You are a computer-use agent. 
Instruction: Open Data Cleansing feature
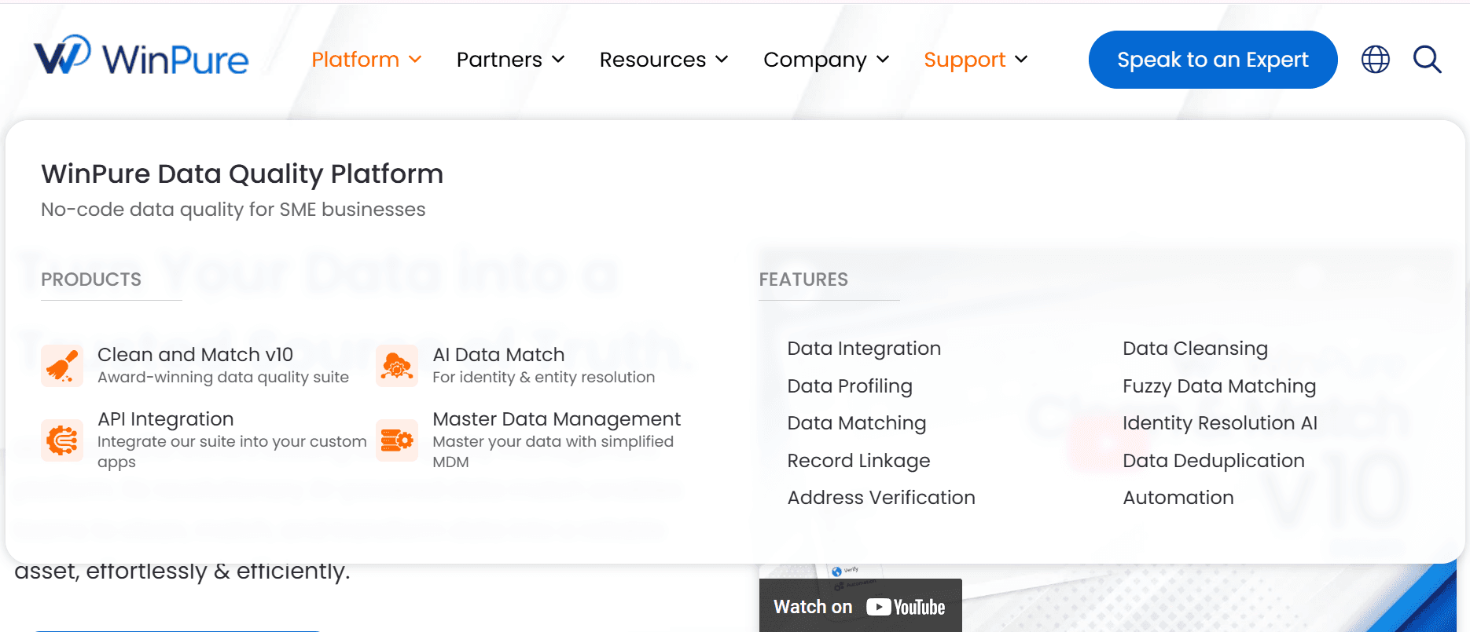1195,349
